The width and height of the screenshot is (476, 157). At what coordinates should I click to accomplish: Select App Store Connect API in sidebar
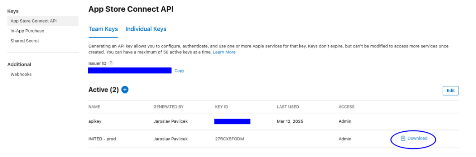click(34, 21)
